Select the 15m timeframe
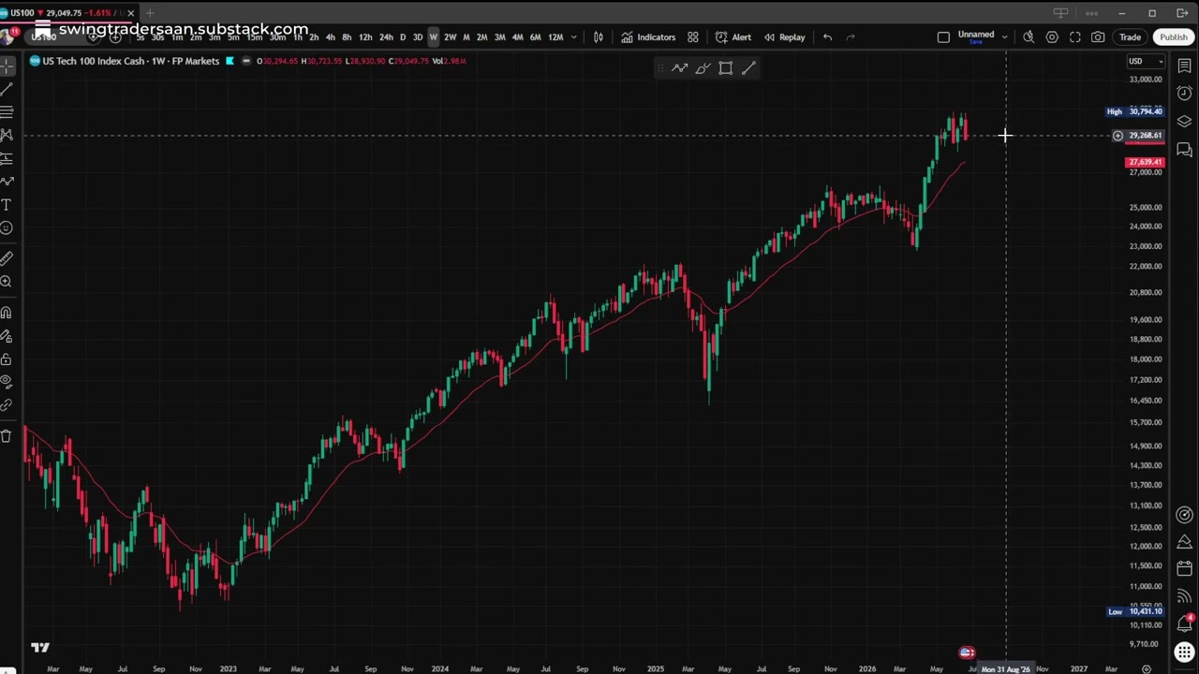 pos(254,37)
